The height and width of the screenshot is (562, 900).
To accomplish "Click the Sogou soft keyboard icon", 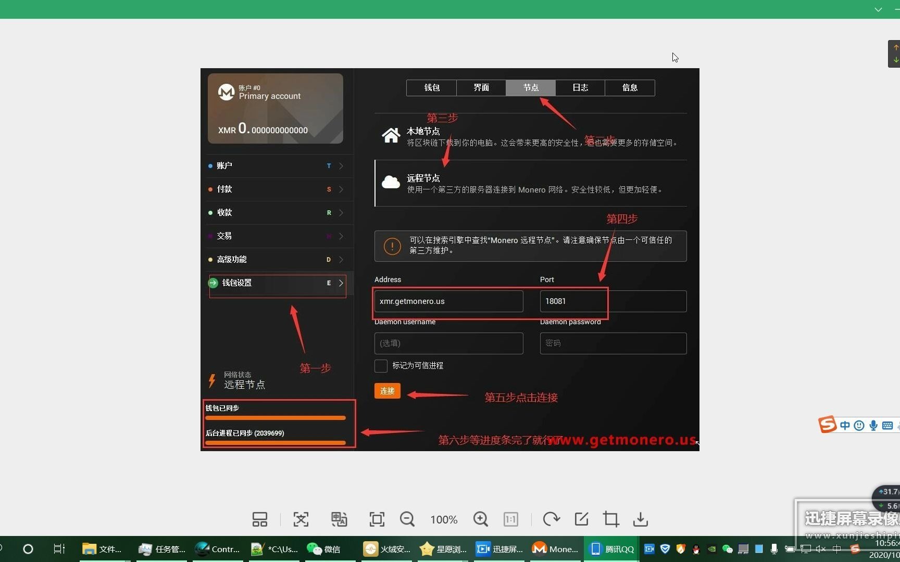I will (888, 425).
